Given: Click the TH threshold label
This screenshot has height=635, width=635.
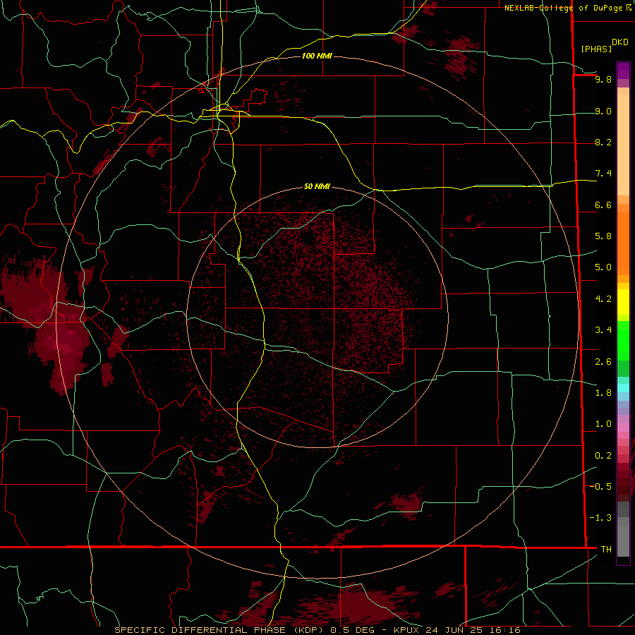Looking at the screenshot, I should (x=606, y=549).
